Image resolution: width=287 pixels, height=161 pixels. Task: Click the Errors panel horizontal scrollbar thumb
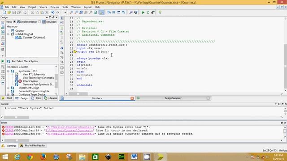click(17, 140)
